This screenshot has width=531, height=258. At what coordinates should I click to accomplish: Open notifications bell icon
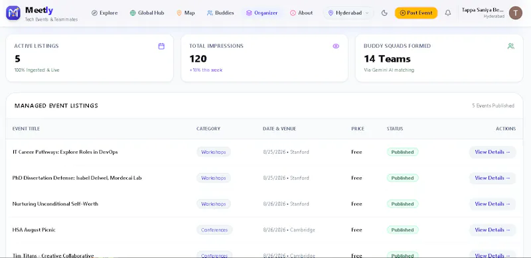coord(447,13)
